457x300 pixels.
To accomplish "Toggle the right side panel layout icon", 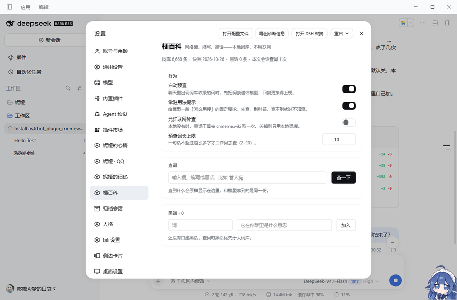I will point(448,23).
